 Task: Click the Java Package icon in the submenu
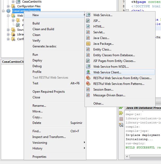[88, 43]
